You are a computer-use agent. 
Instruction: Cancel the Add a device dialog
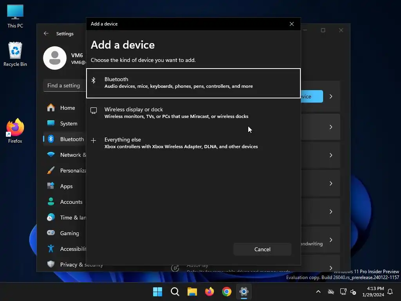coord(262,249)
